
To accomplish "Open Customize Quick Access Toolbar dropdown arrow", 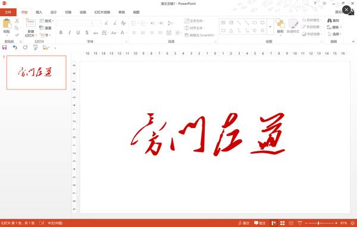I will click(55, 48).
